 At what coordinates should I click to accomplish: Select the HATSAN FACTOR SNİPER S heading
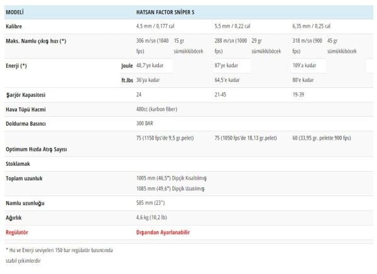click(173, 12)
